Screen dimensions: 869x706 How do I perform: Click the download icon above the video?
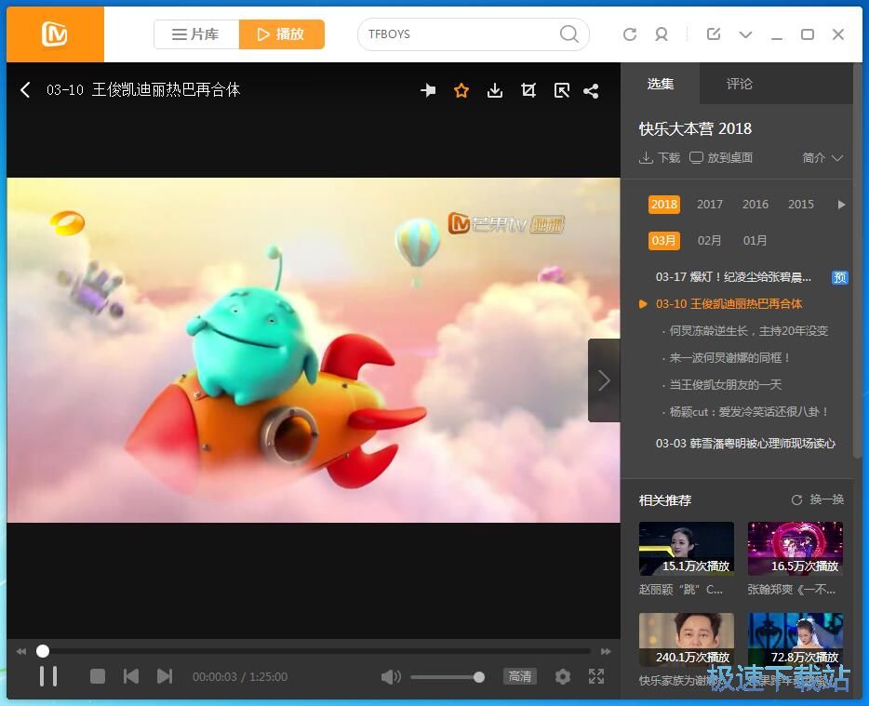point(495,90)
